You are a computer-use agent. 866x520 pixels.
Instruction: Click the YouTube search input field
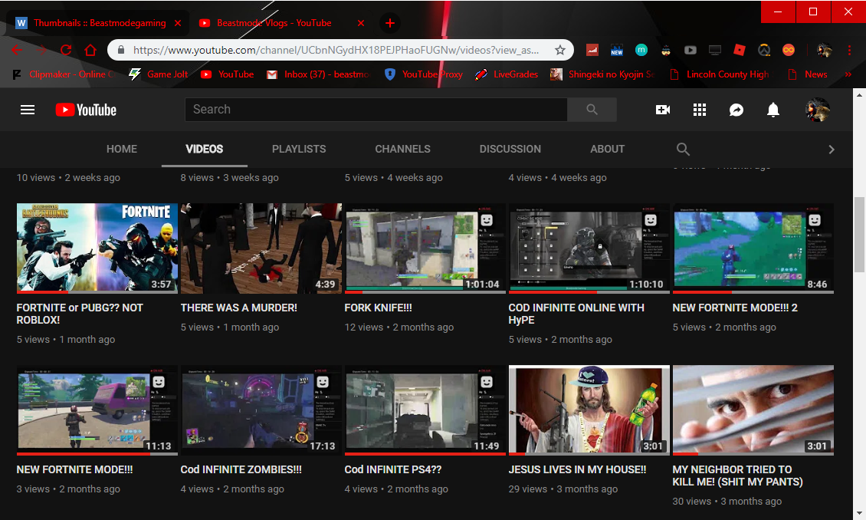point(376,110)
